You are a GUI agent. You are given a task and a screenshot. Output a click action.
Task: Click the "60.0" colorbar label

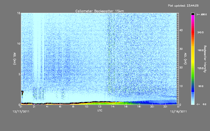[201, 86]
